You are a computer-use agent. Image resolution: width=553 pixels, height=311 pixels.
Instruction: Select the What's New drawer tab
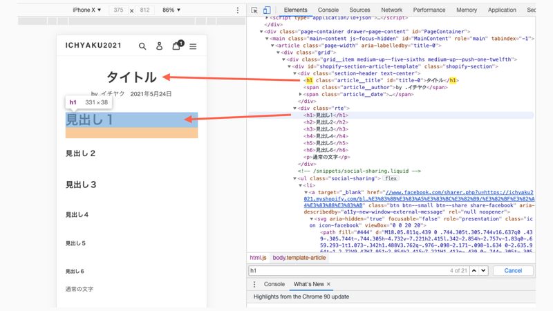pos(308,284)
